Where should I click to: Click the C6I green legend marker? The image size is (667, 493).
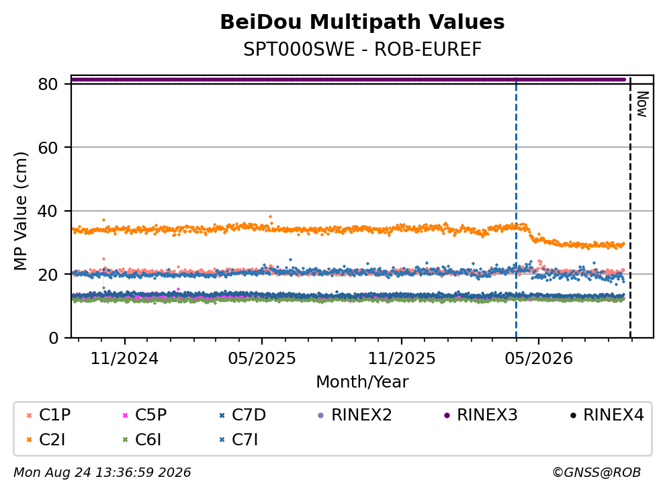[125, 440]
